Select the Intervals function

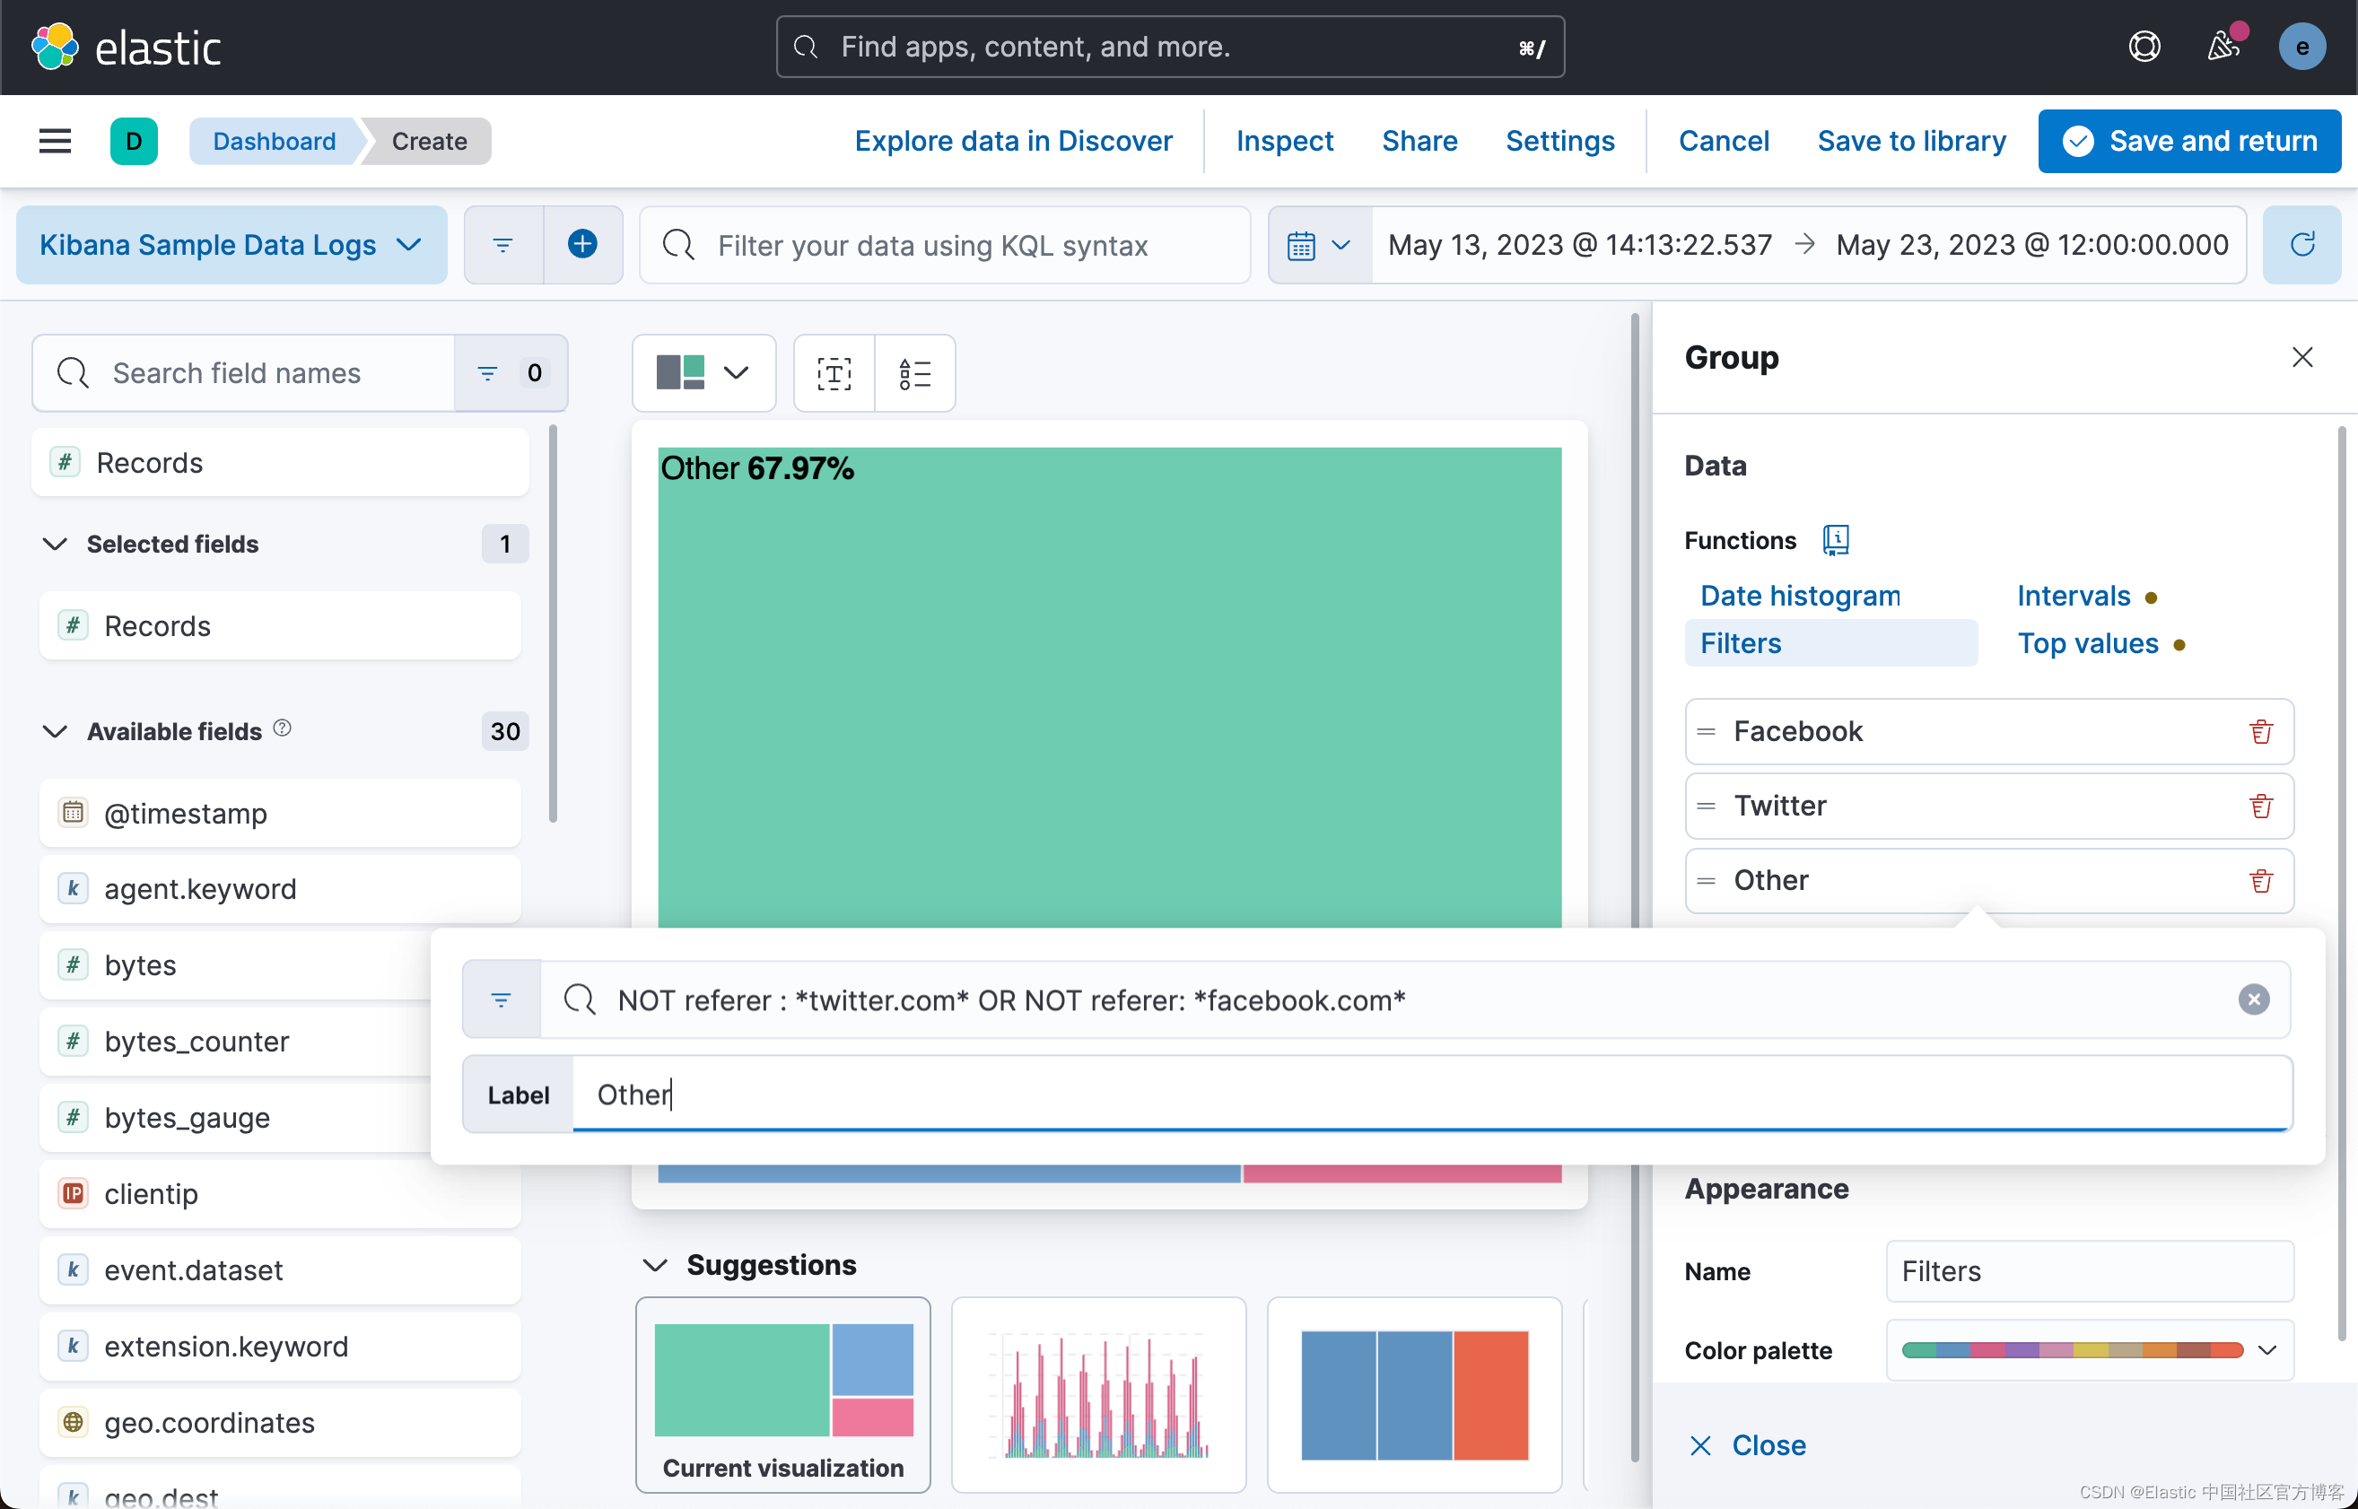click(x=2074, y=596)
